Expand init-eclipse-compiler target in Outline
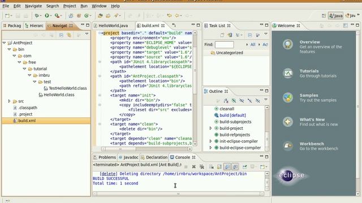The width and height of the screenshot is (362, 203). click(210, 141)
